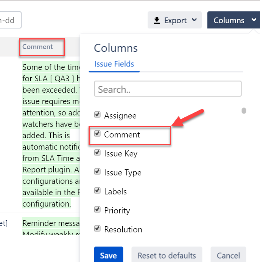Click the comment line 'for SLA [ QA3 ]'
The image size is (260, 262).
[48, 79]
